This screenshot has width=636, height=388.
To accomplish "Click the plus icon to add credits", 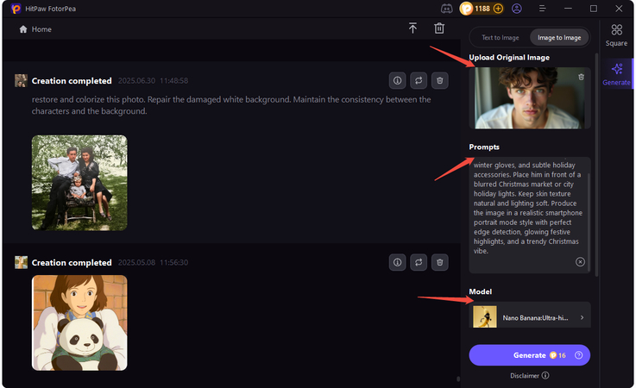I will point(498,9).
